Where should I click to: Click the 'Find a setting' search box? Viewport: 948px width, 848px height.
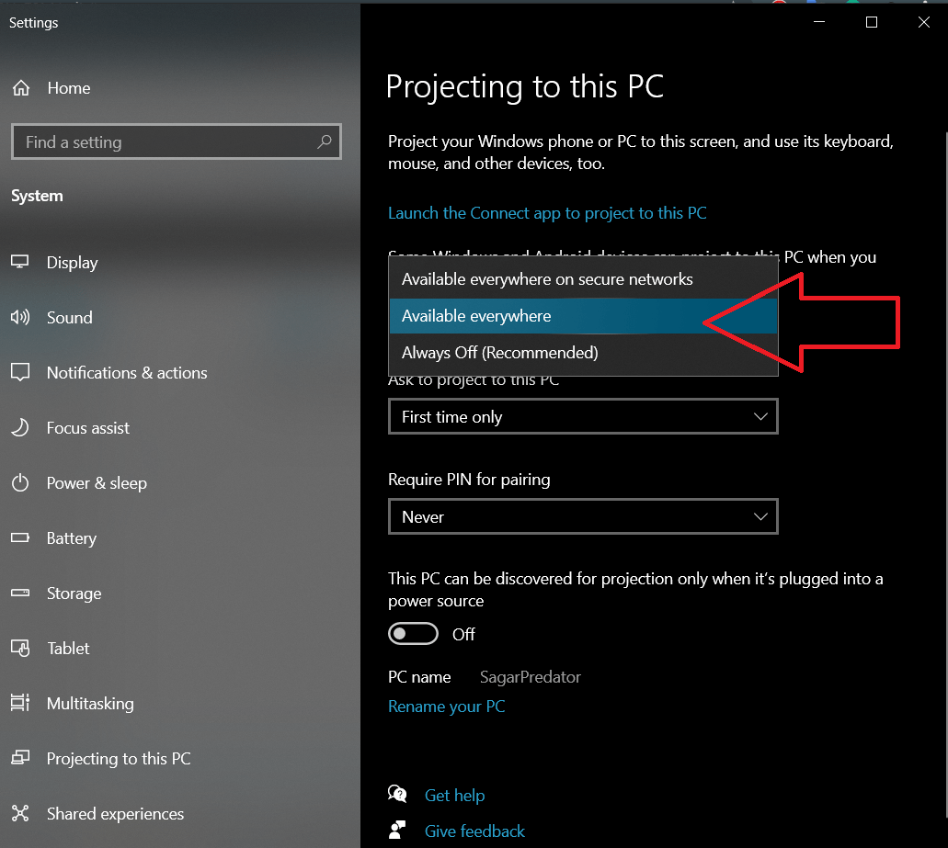point(166,142)
